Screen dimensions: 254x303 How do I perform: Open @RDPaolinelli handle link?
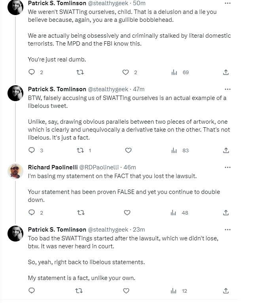[98, 167]
